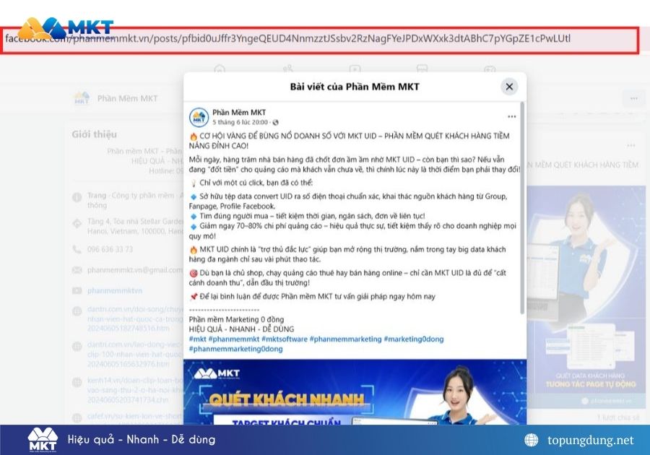The width and height of the screenshot is (650, 455).
Task: Open the #mktsoftware hashtag
Action: pos(285,339)
